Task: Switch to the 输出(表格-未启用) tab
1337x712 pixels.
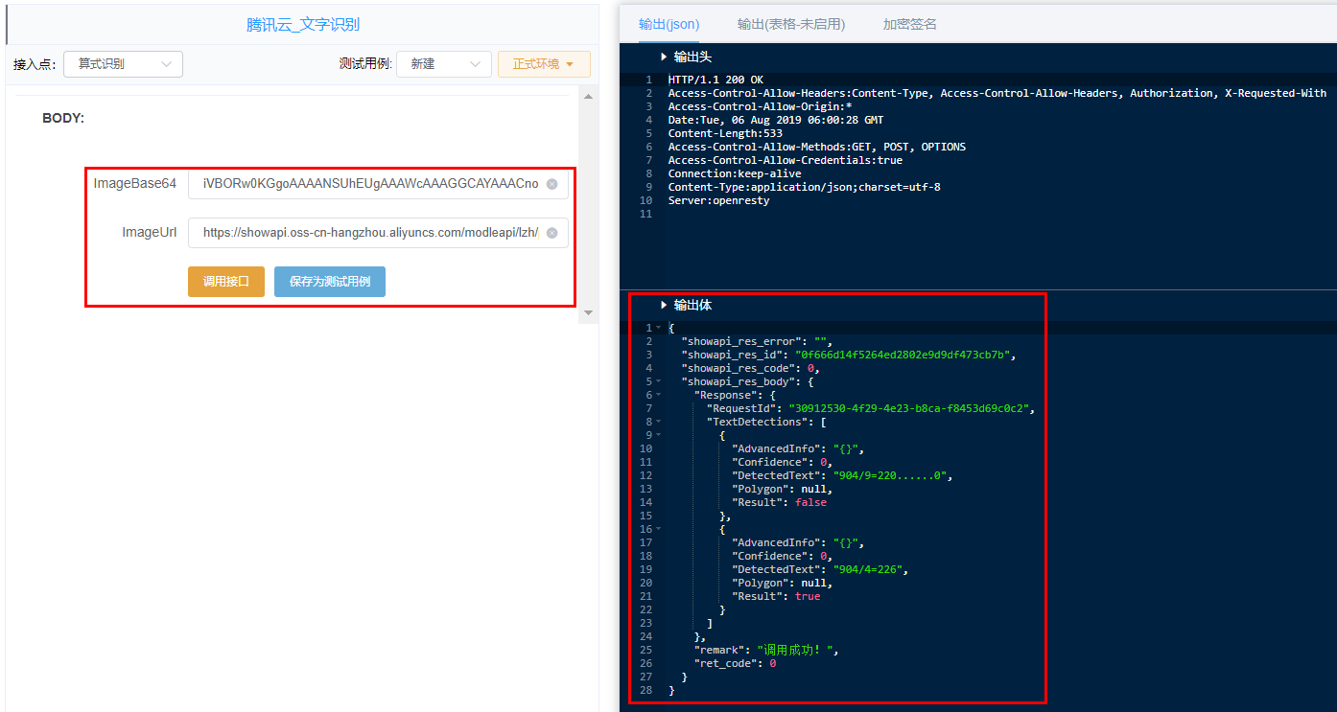Action: click(791, 24)
